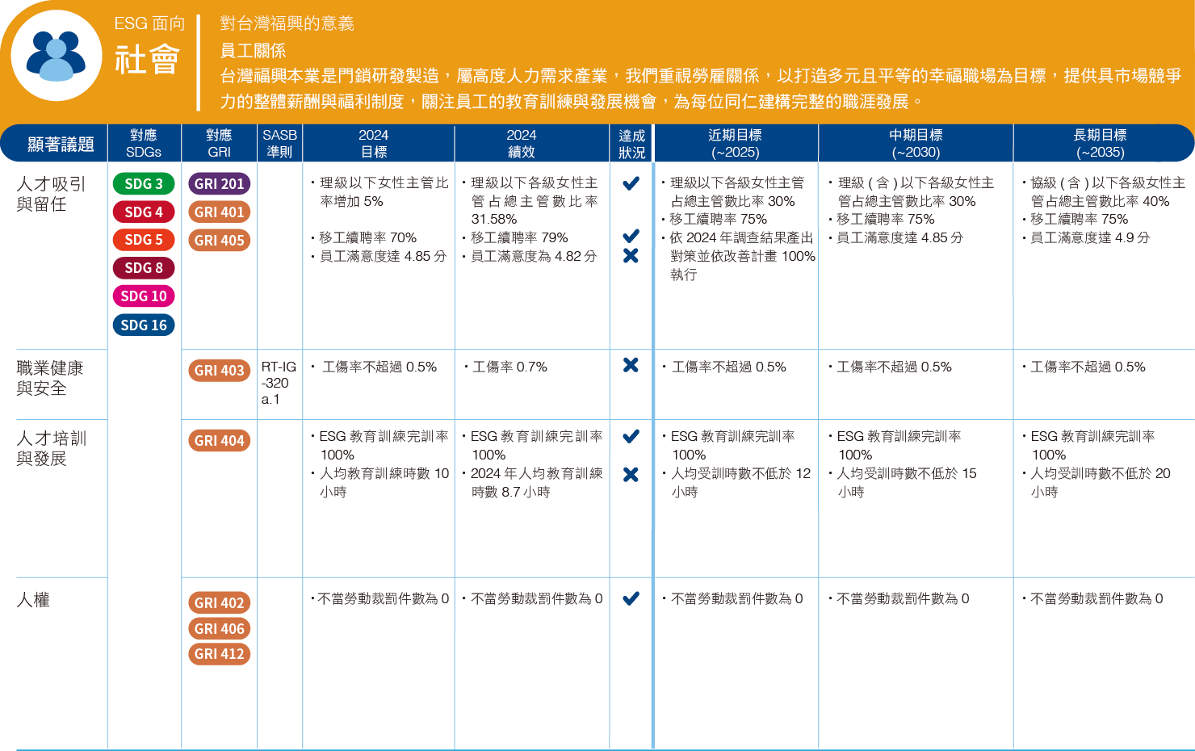Click the 員工關係 subheading
The image size is (1195, 751).
[x=253, y=50]
